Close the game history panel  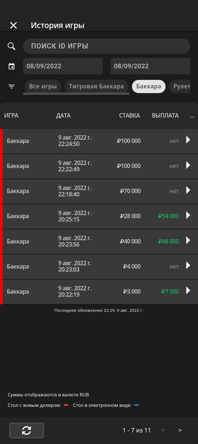(13, 25)
